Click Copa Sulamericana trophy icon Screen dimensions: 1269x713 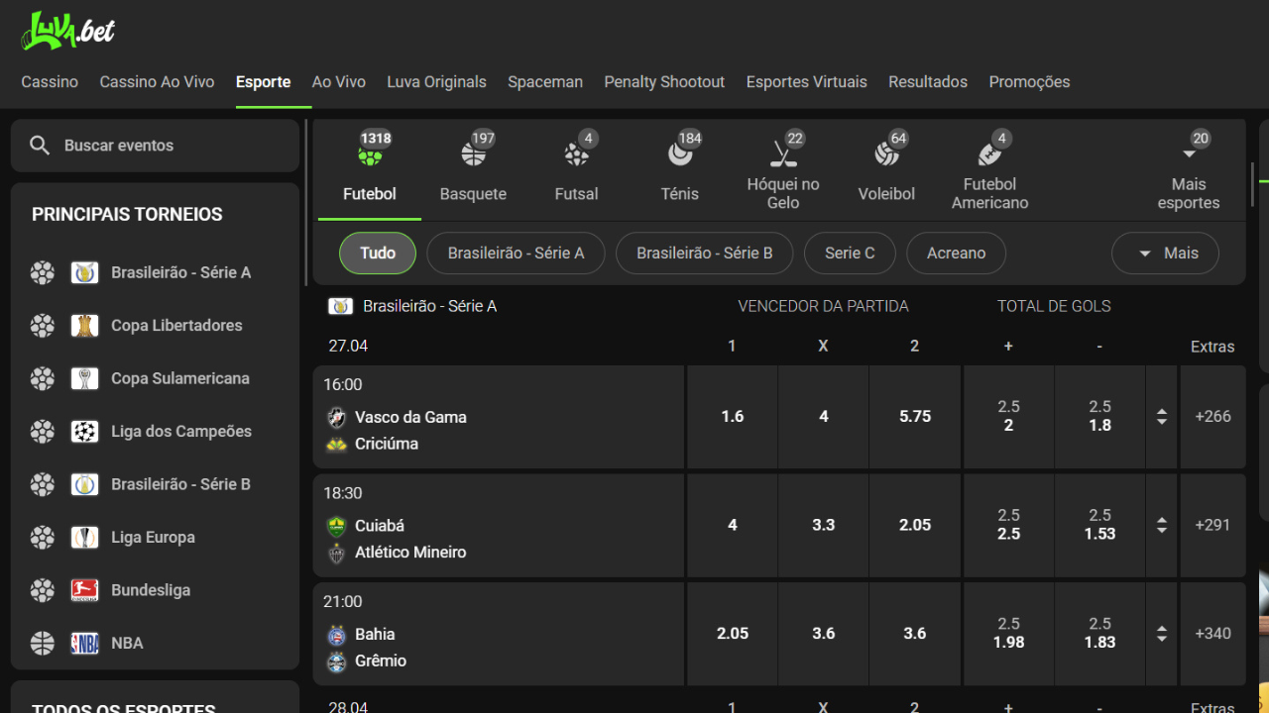pos(85,378)
